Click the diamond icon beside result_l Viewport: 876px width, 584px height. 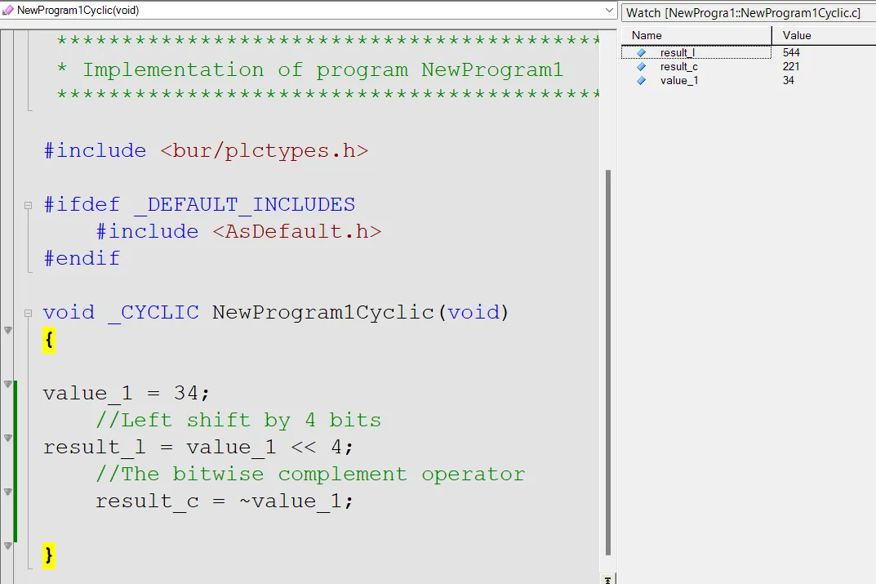[642, 52]
